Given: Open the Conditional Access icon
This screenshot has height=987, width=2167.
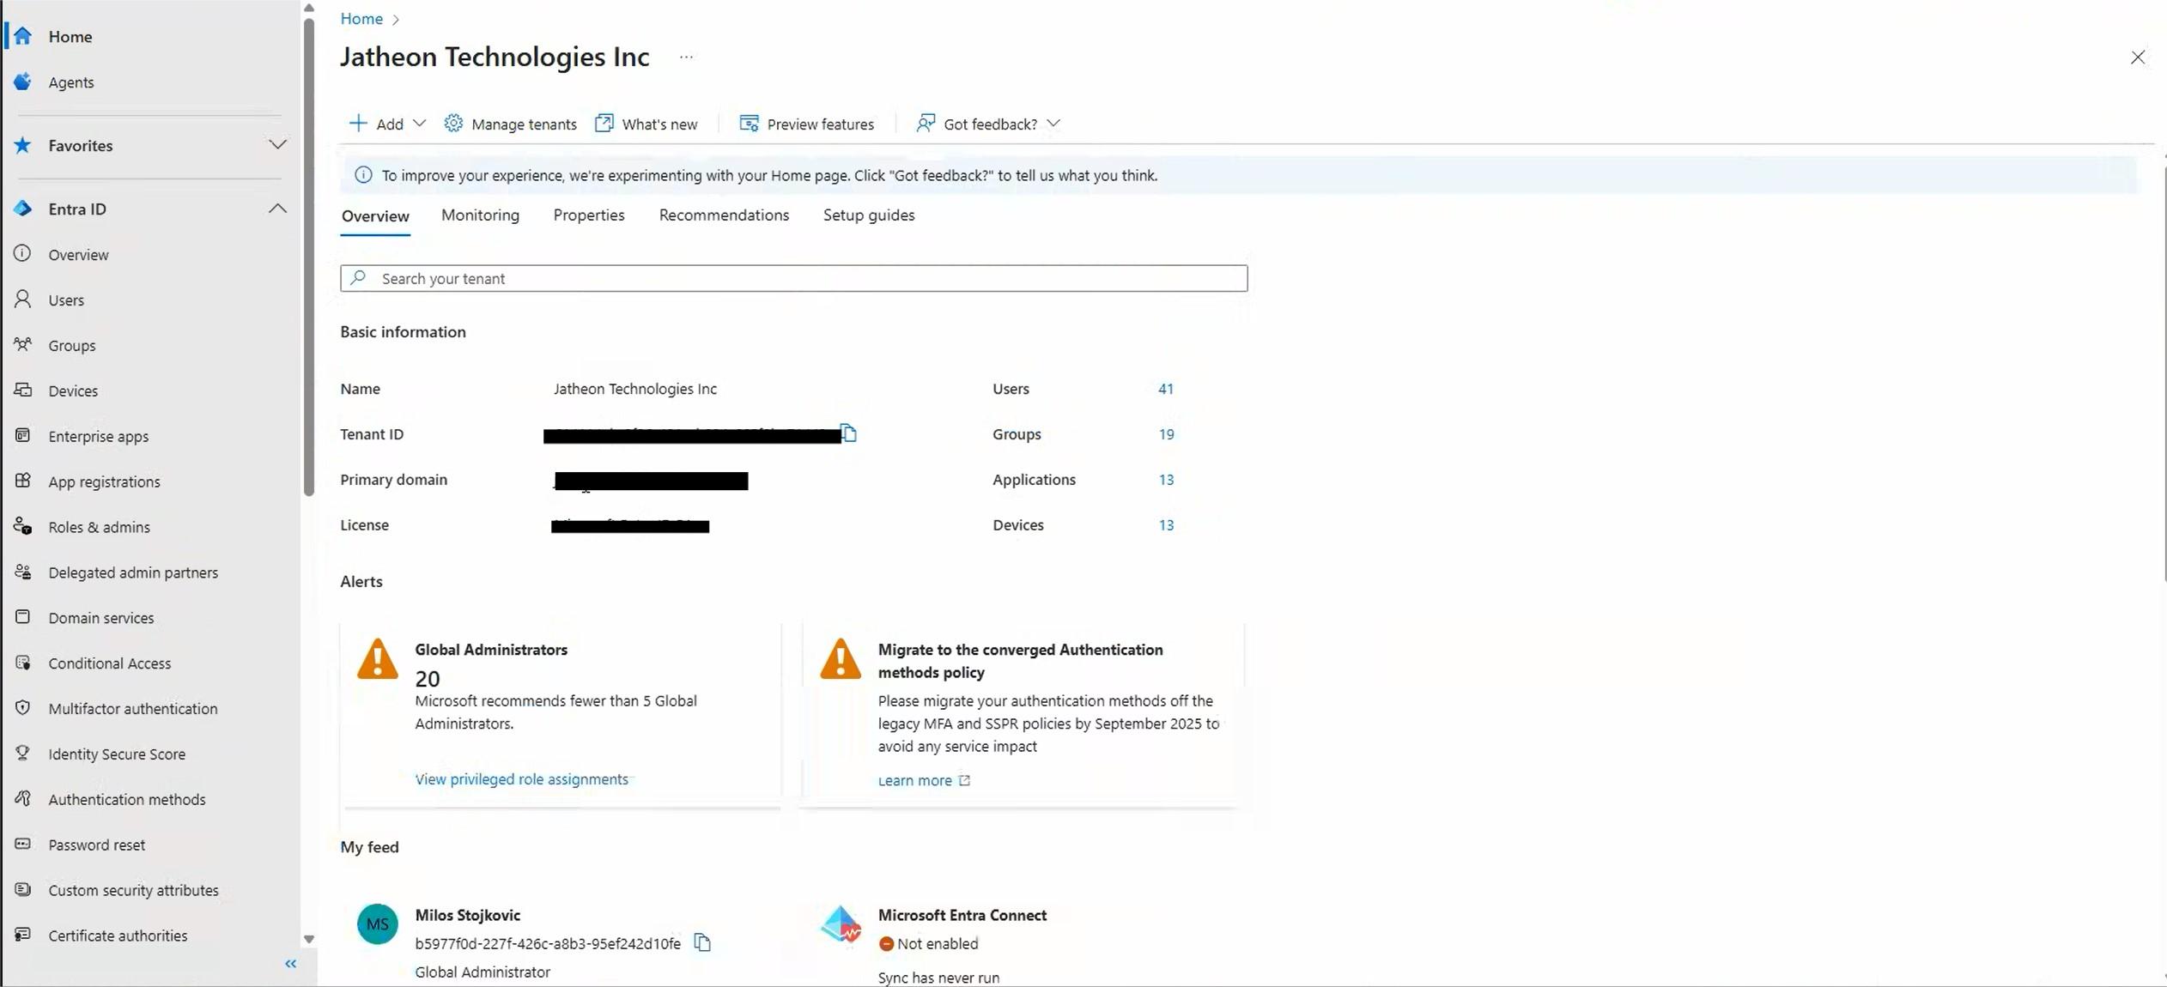Looking at the screenshot, I should pos(23,663).
